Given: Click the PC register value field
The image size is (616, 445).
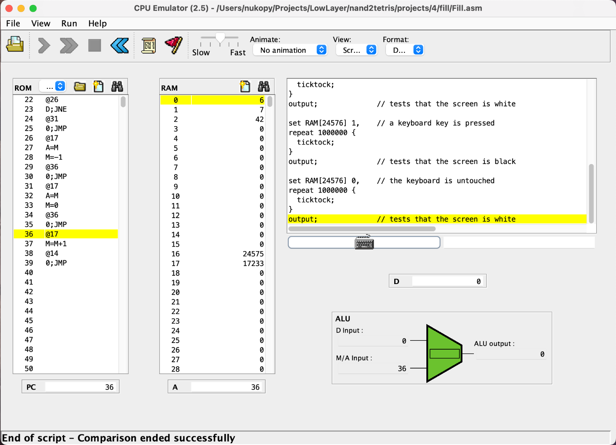Looking at the screenshot, I should tap(81, 387).
